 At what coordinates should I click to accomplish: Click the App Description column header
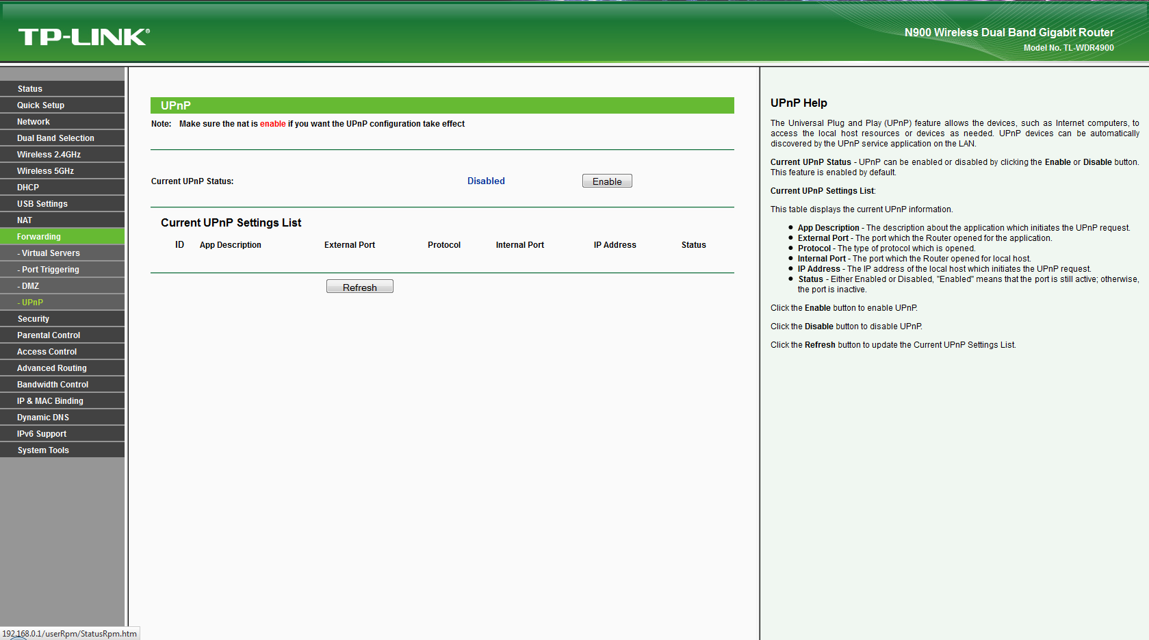click(x=231, y=245)
